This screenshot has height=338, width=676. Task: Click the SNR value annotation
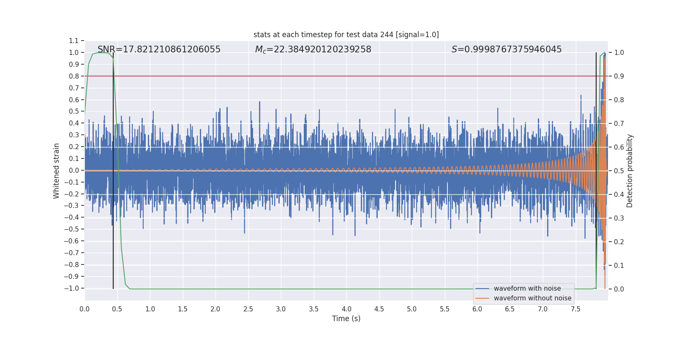click(x=159, y=49)
